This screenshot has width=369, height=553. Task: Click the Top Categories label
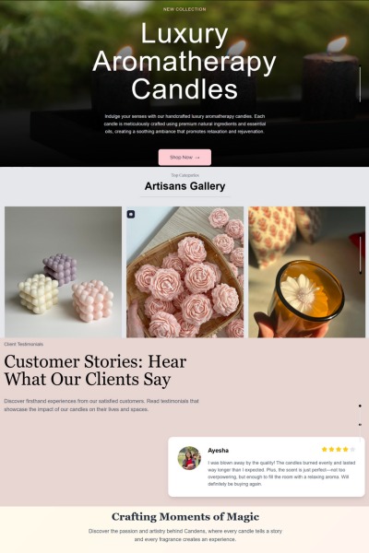(184, 175)
